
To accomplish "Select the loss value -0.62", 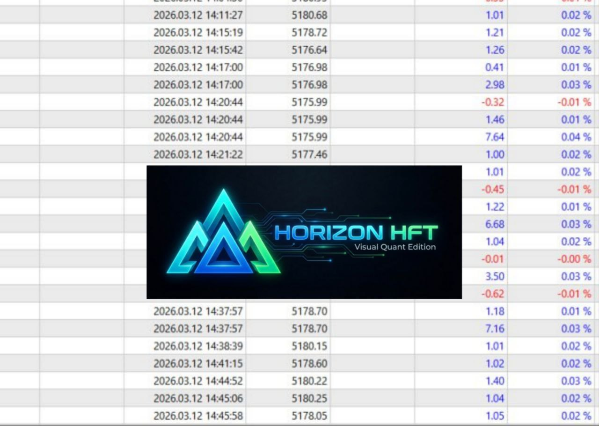I will (x=493, y=294).
